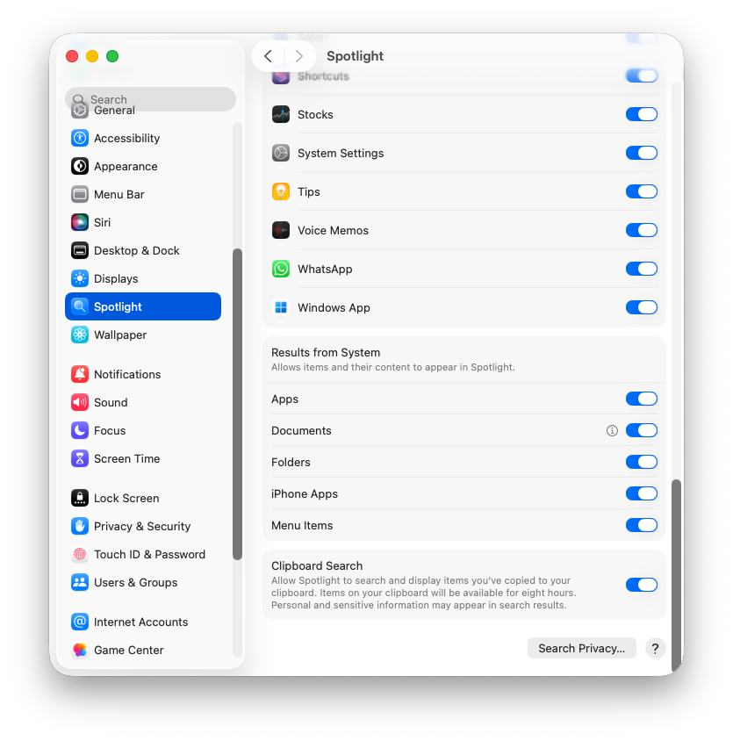The image size is (733, 741).
Task: Go back with the left chevron
Action: 268,56
